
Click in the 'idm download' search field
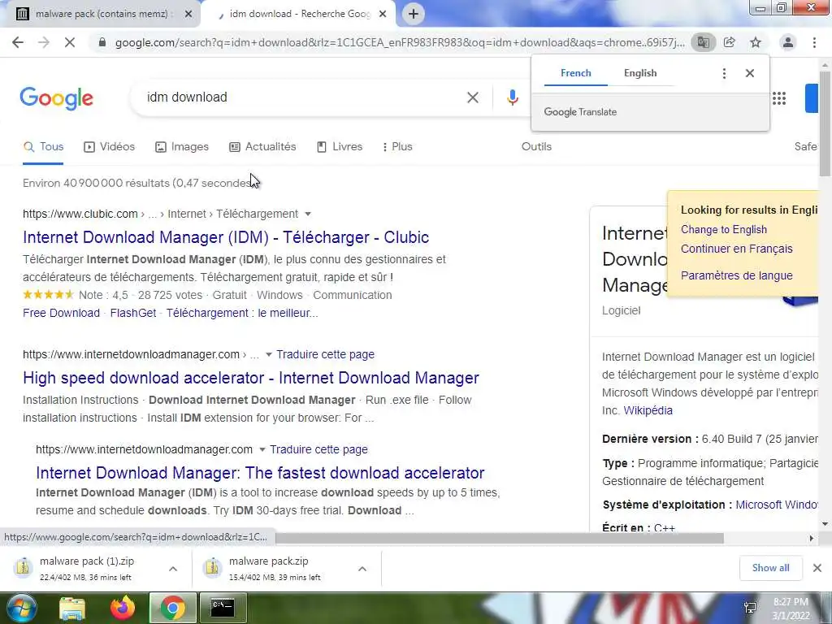297,97
